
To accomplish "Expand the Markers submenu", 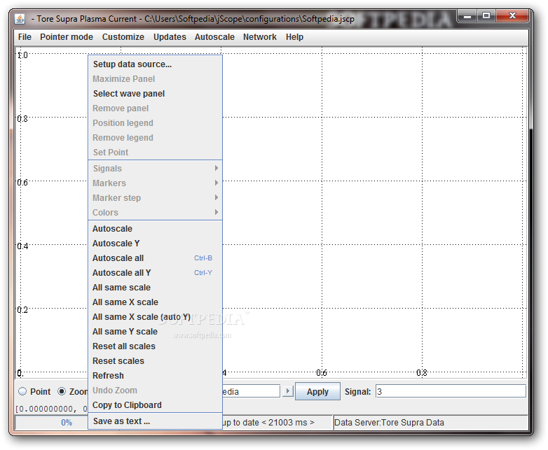I will pyautogui.click(x=155, y=183).
